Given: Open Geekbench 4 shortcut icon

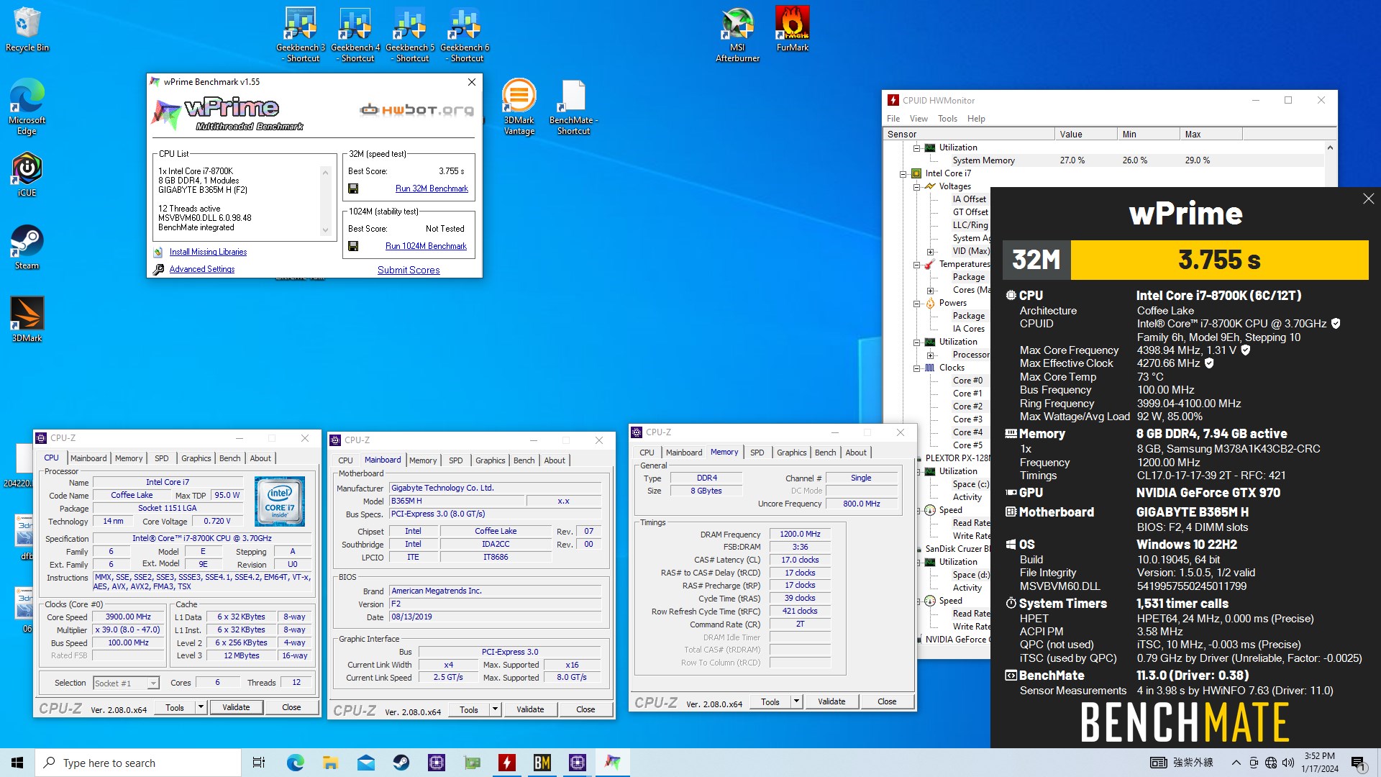Looking at the screenshot, I should coord(355,33).
